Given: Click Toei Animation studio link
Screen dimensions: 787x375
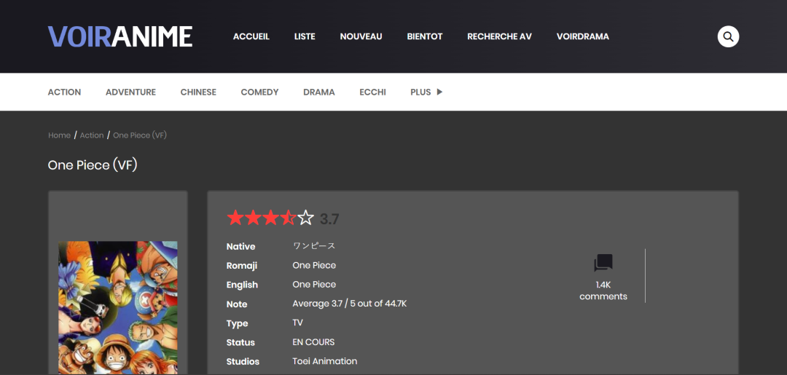Looking at the screenshot, I should coord(325,361).
